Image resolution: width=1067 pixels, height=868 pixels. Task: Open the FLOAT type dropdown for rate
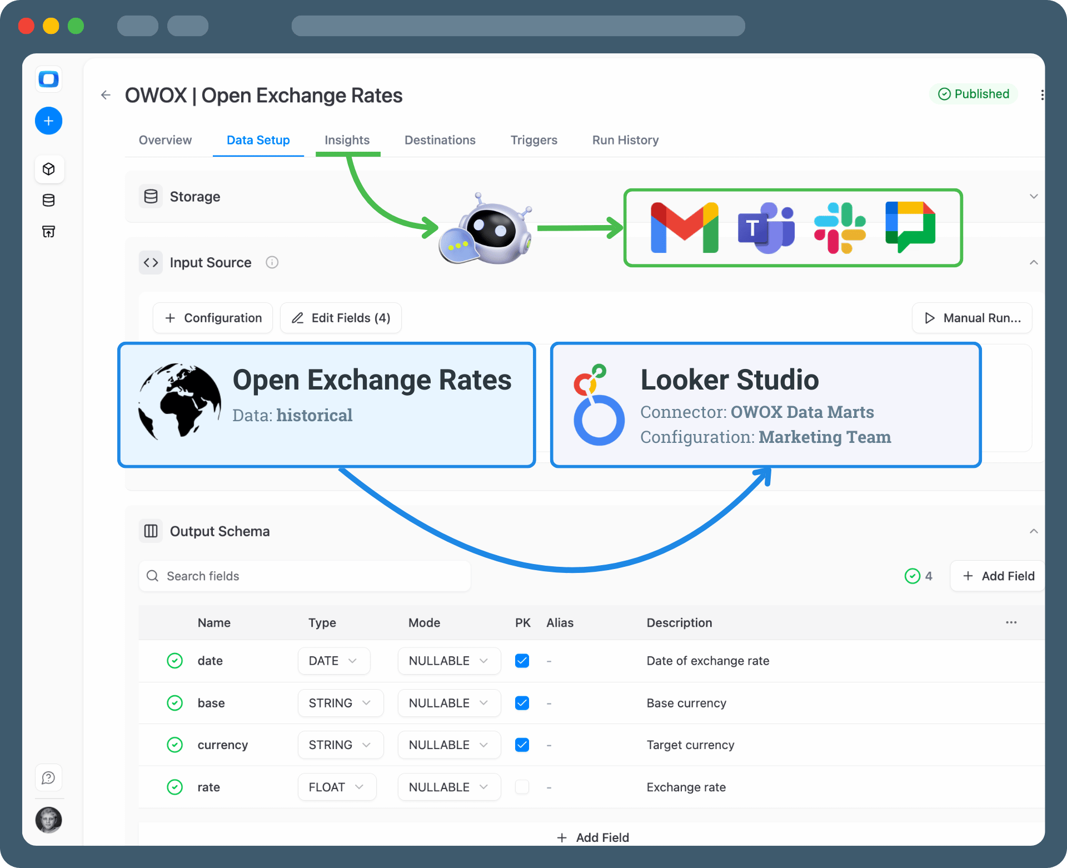[x=337, y=787]
